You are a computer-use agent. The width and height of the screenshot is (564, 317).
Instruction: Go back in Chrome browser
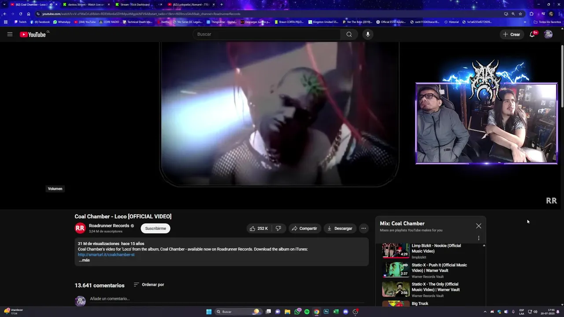(x=5, y=14)
